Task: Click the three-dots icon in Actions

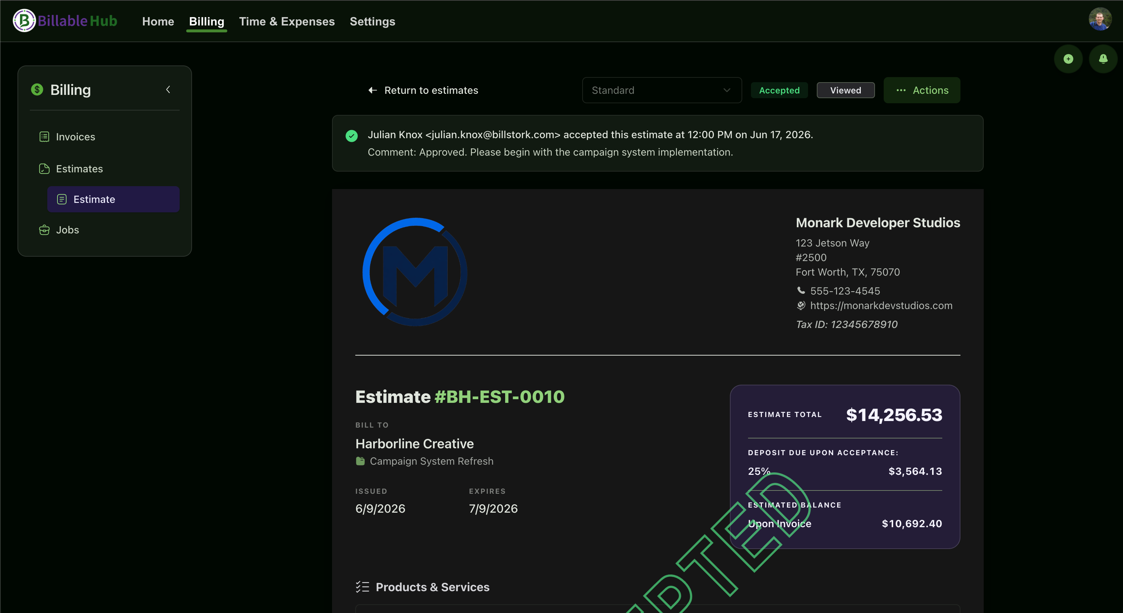Action: 901,90
